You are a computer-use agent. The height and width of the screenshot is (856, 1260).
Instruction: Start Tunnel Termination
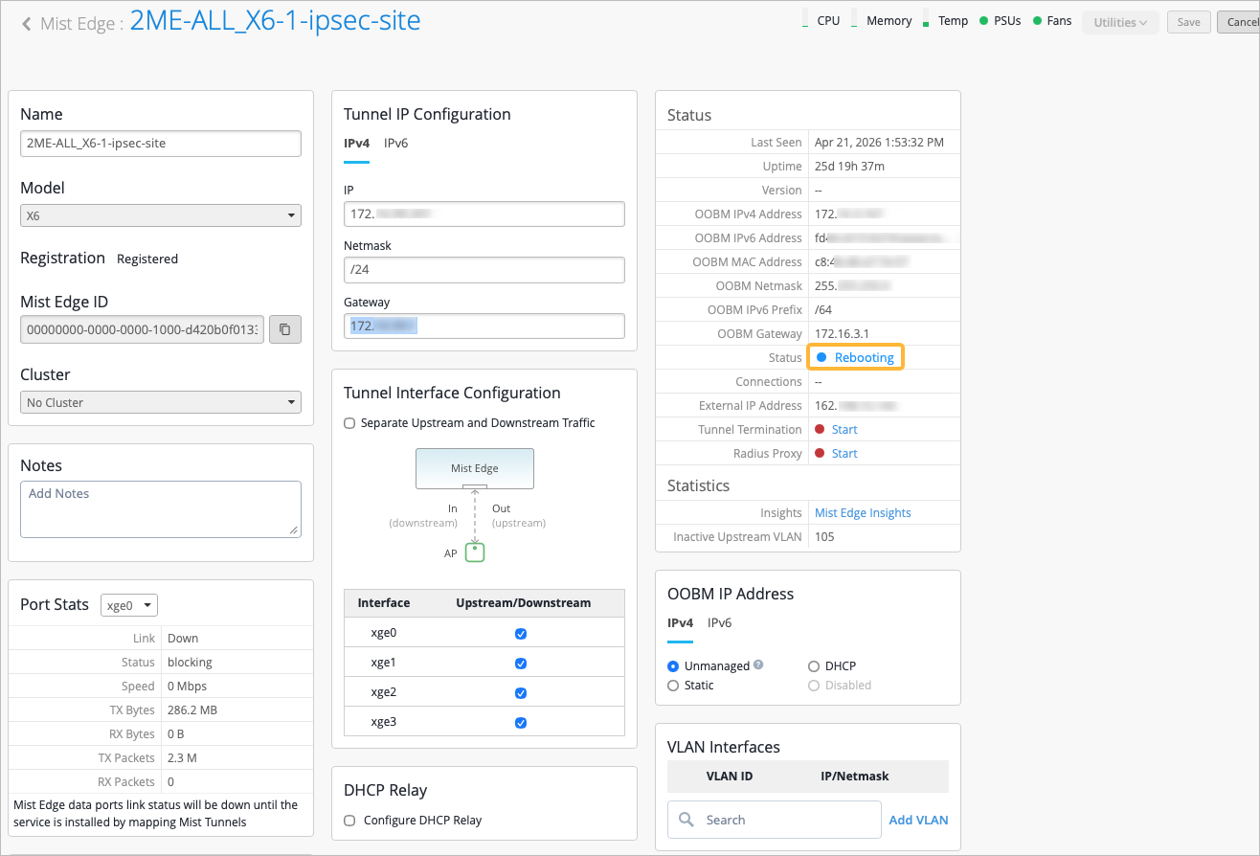[844, 429]
